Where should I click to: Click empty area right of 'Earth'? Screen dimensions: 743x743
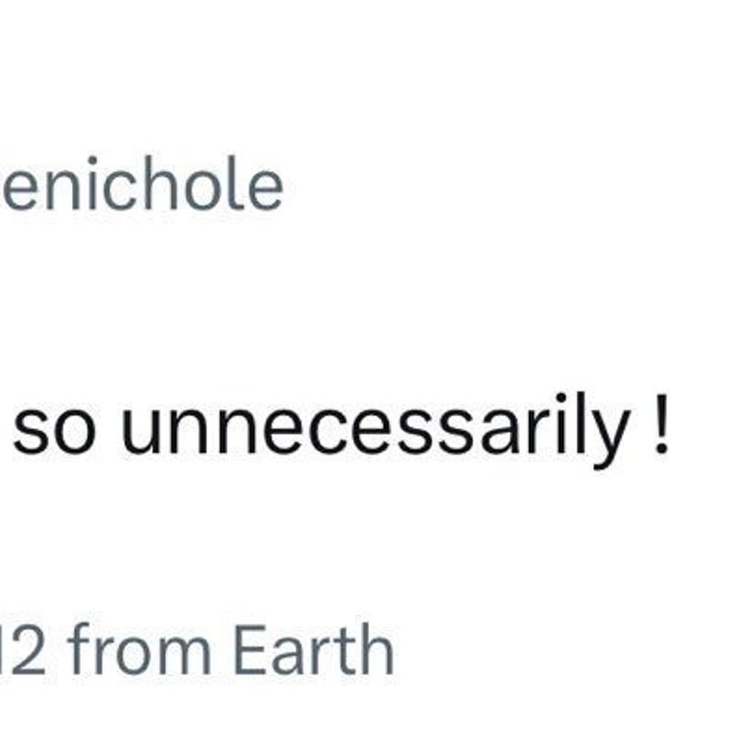tap(568, 649)
